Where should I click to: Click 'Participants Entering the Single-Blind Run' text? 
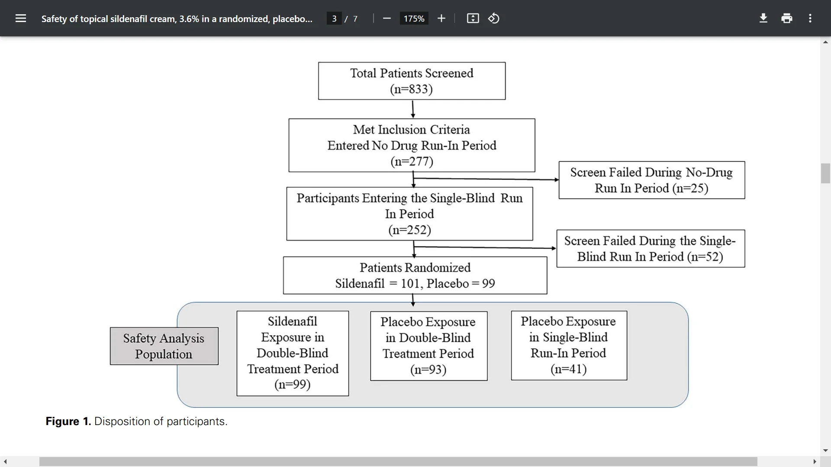[409, 198]
